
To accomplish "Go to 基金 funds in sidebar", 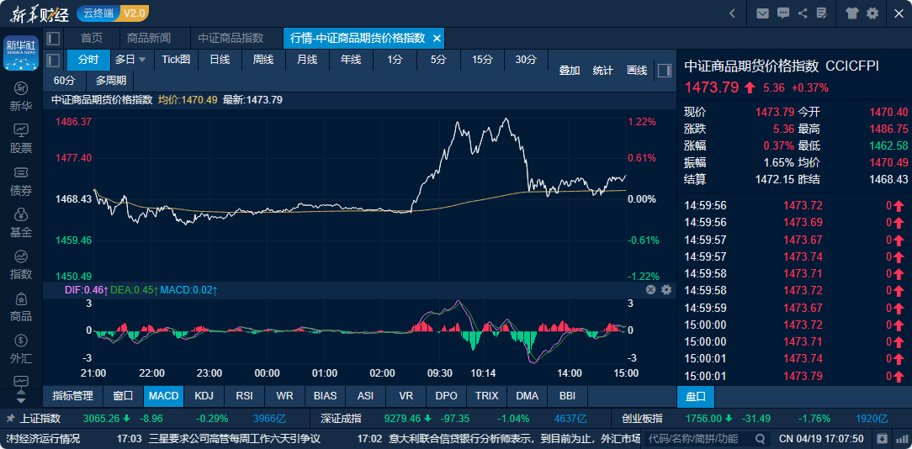I will click(21, 222).
